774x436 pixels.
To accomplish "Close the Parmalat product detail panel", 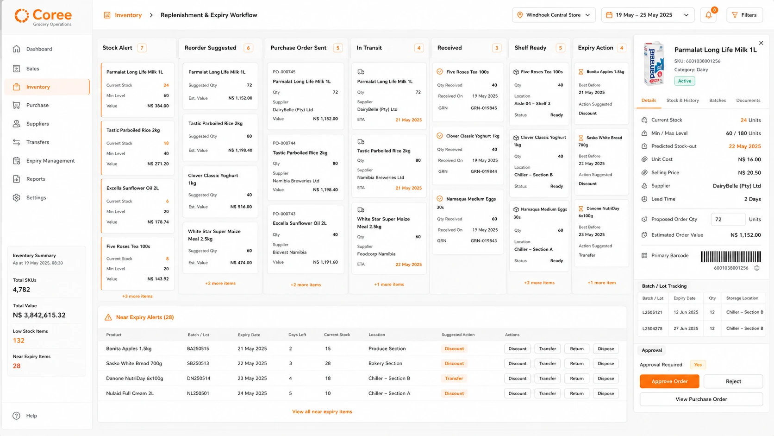I will (761, 43).
